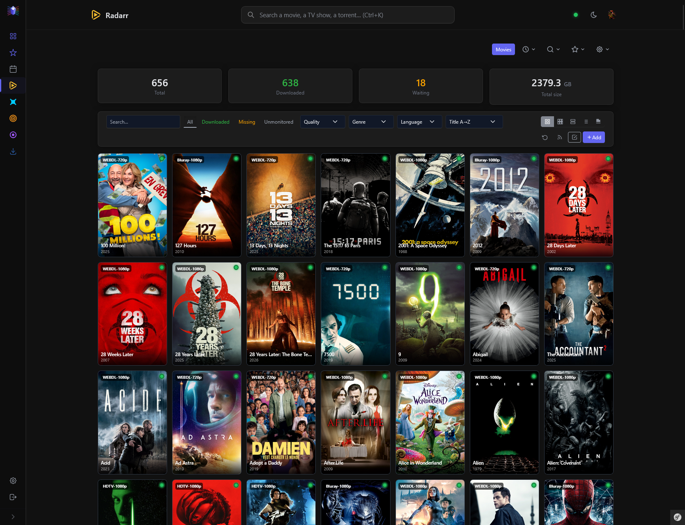
Task: Focus the global search bar
Action: pos(348,15)
